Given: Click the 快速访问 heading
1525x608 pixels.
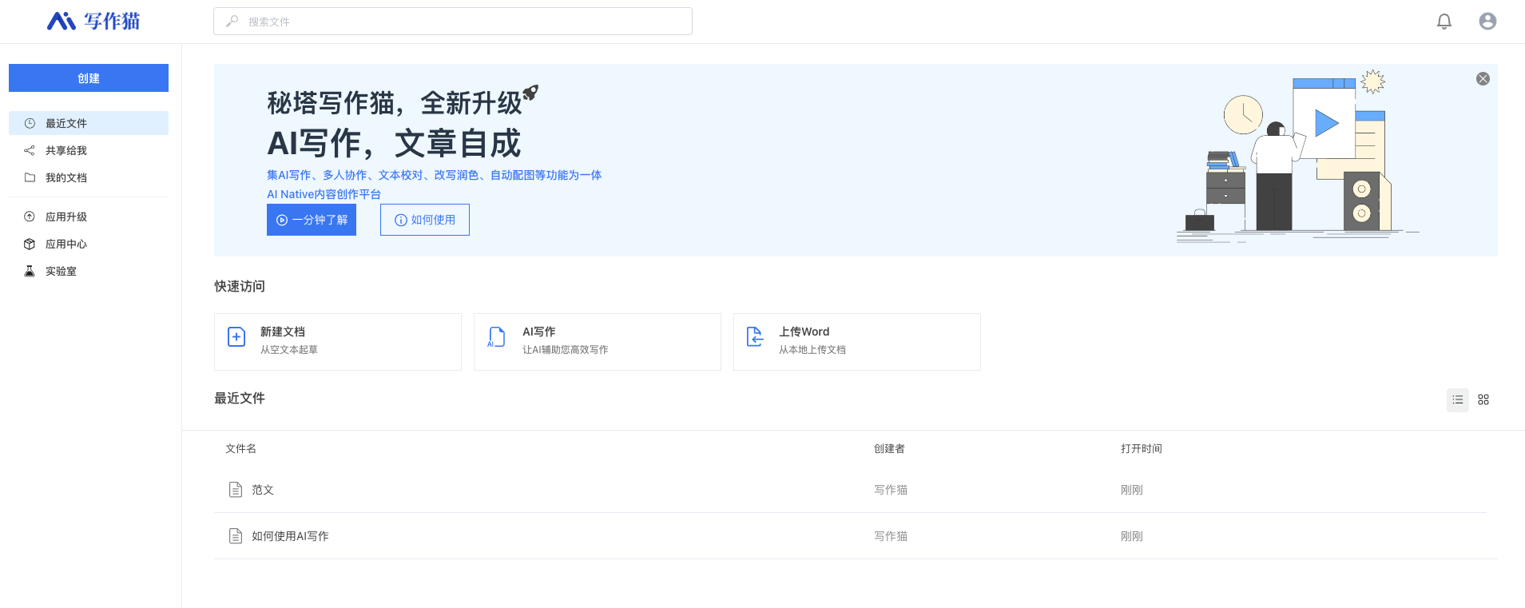Looking at the screenshot, I should point(240,286).
